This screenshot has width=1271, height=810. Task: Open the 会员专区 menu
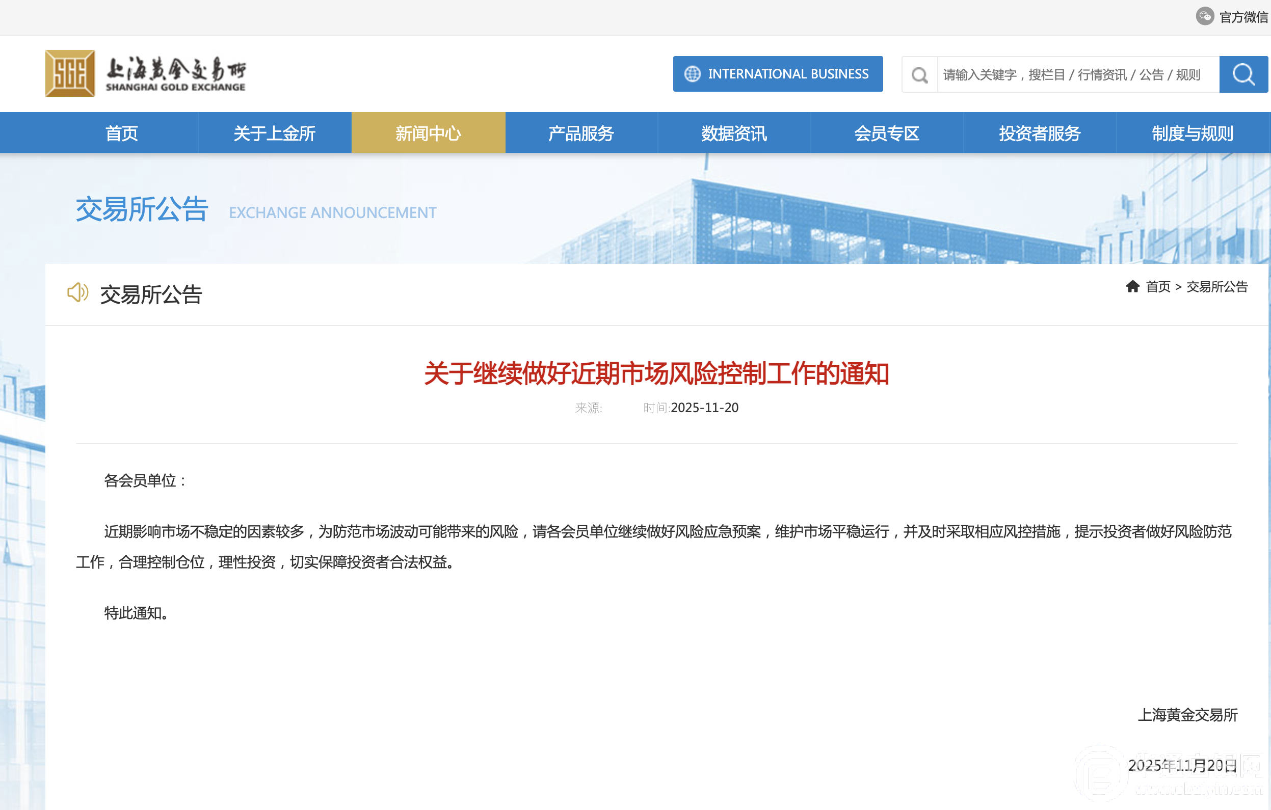(x=887, y=133)
